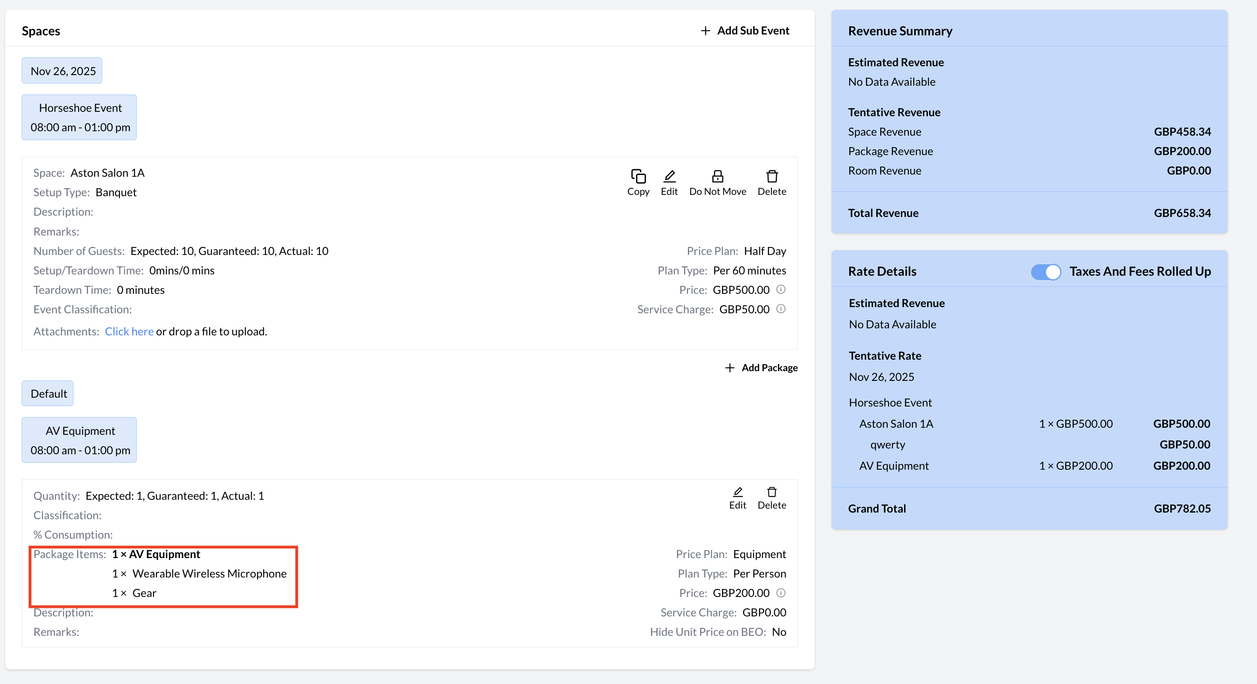
Task: Click the Wearable Wireless Microphone package item
Action: [209, 574]
